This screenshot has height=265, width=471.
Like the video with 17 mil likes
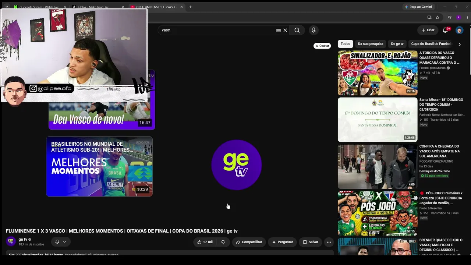click(205, 242)
